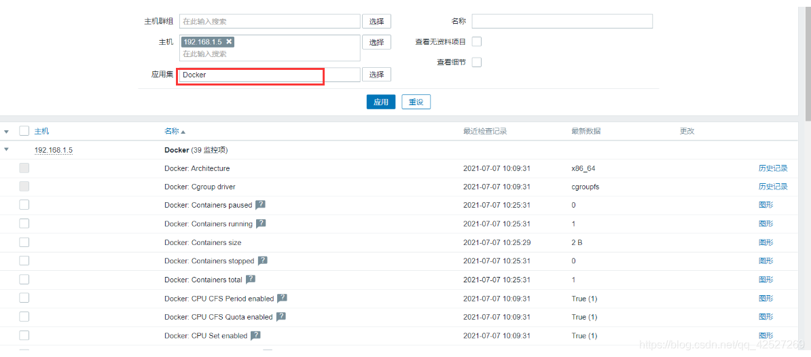The width and height of the screenshot is (811, 357).
Task: Enable the 查看无资料项目 checkbox
Action: click(x=477, y=41)
